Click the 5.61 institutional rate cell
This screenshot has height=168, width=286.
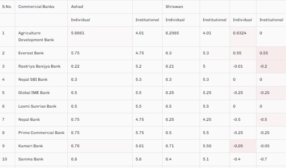[140, 146]
